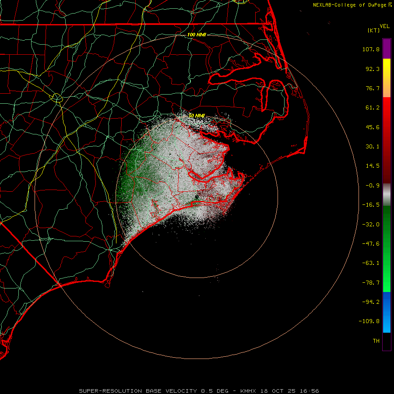Screen dimensions: 394x394
Task: Click the 45.6 value on the velocity scale
Action: [373, 127]
